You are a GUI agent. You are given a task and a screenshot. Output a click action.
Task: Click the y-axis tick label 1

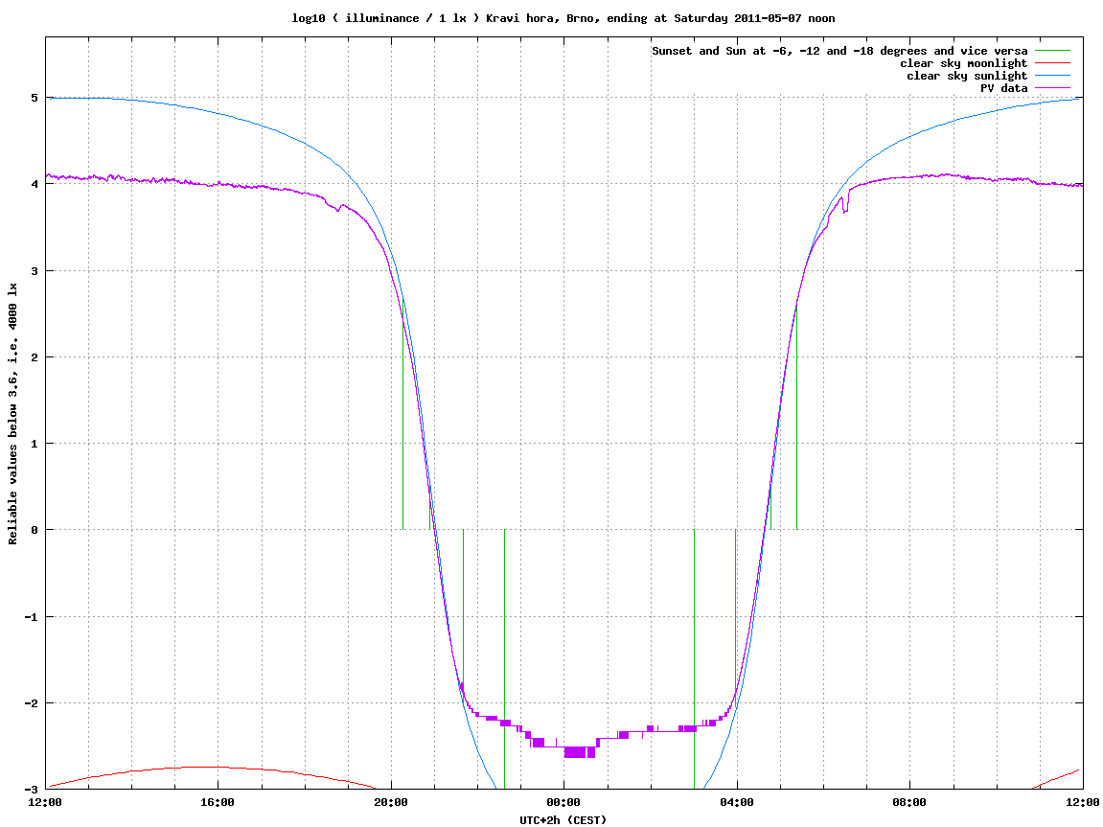[34, 444]
